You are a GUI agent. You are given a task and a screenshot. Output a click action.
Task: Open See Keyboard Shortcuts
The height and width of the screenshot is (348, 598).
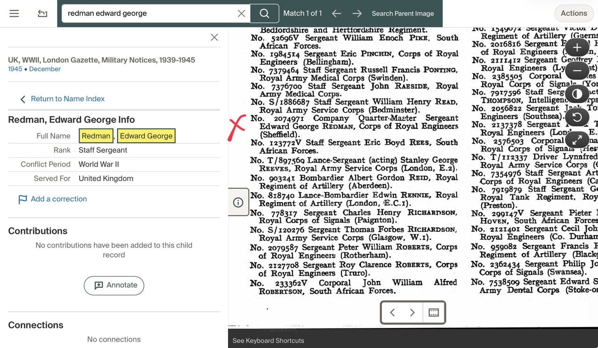(268, 341)
